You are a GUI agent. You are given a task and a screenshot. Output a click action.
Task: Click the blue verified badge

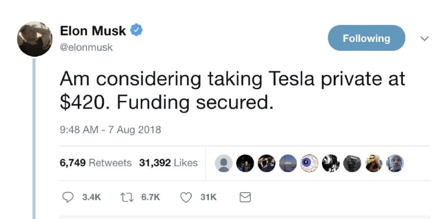pyautogui.click(x=136, y=30)
